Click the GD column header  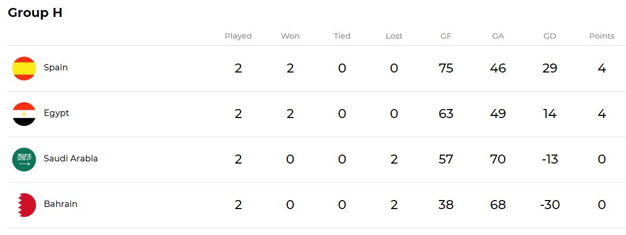pos(550,36)
